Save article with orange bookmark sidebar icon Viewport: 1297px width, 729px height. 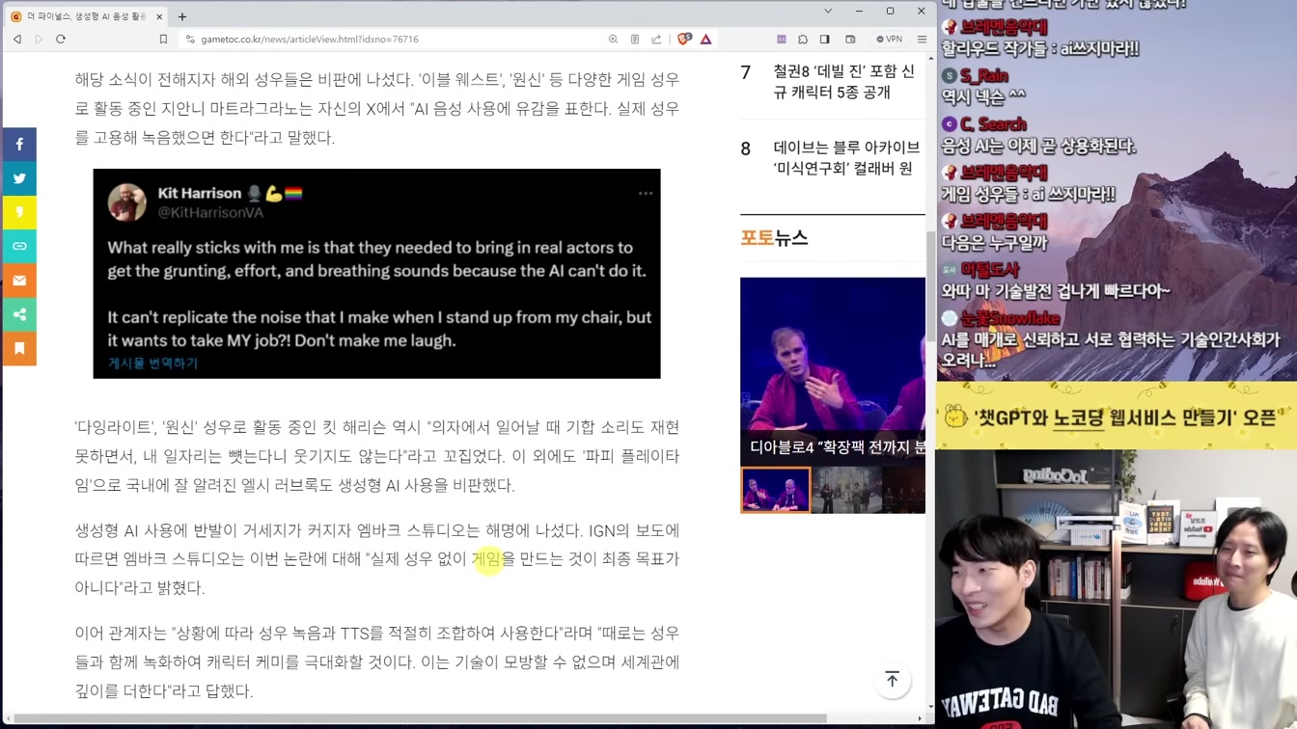click(x=19, y=348)
